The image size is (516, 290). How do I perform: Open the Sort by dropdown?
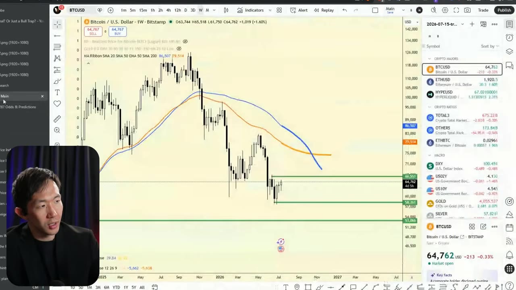click(x=490, y=46)
